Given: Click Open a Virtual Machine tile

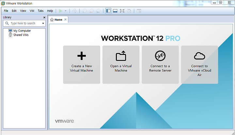Looking at the screenshot, I should click(121, 65).
